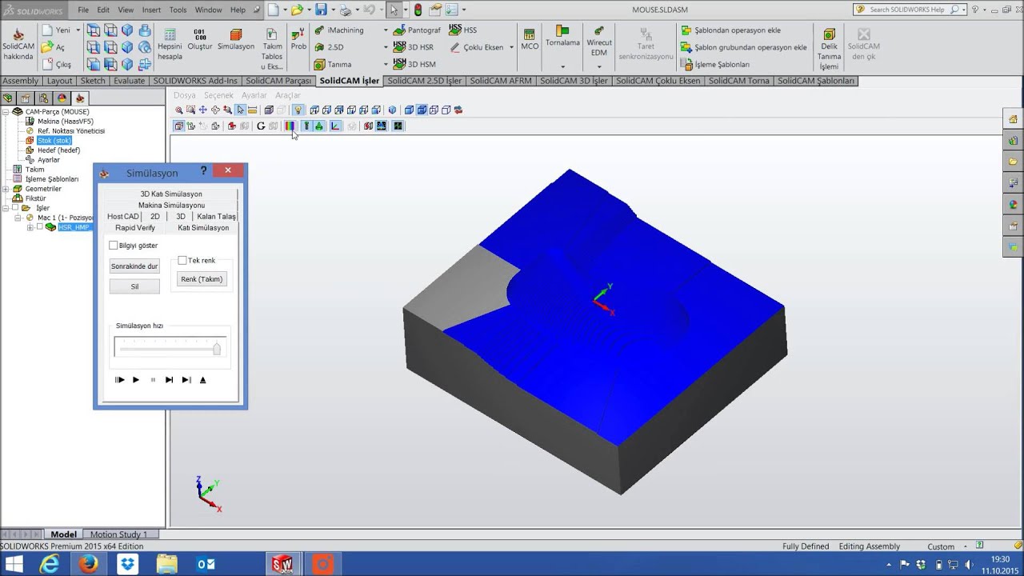Tick the İşler tree checkbox
This screenshot has height=576, width=1024.
pyautogui.click(x=15, y=208)
